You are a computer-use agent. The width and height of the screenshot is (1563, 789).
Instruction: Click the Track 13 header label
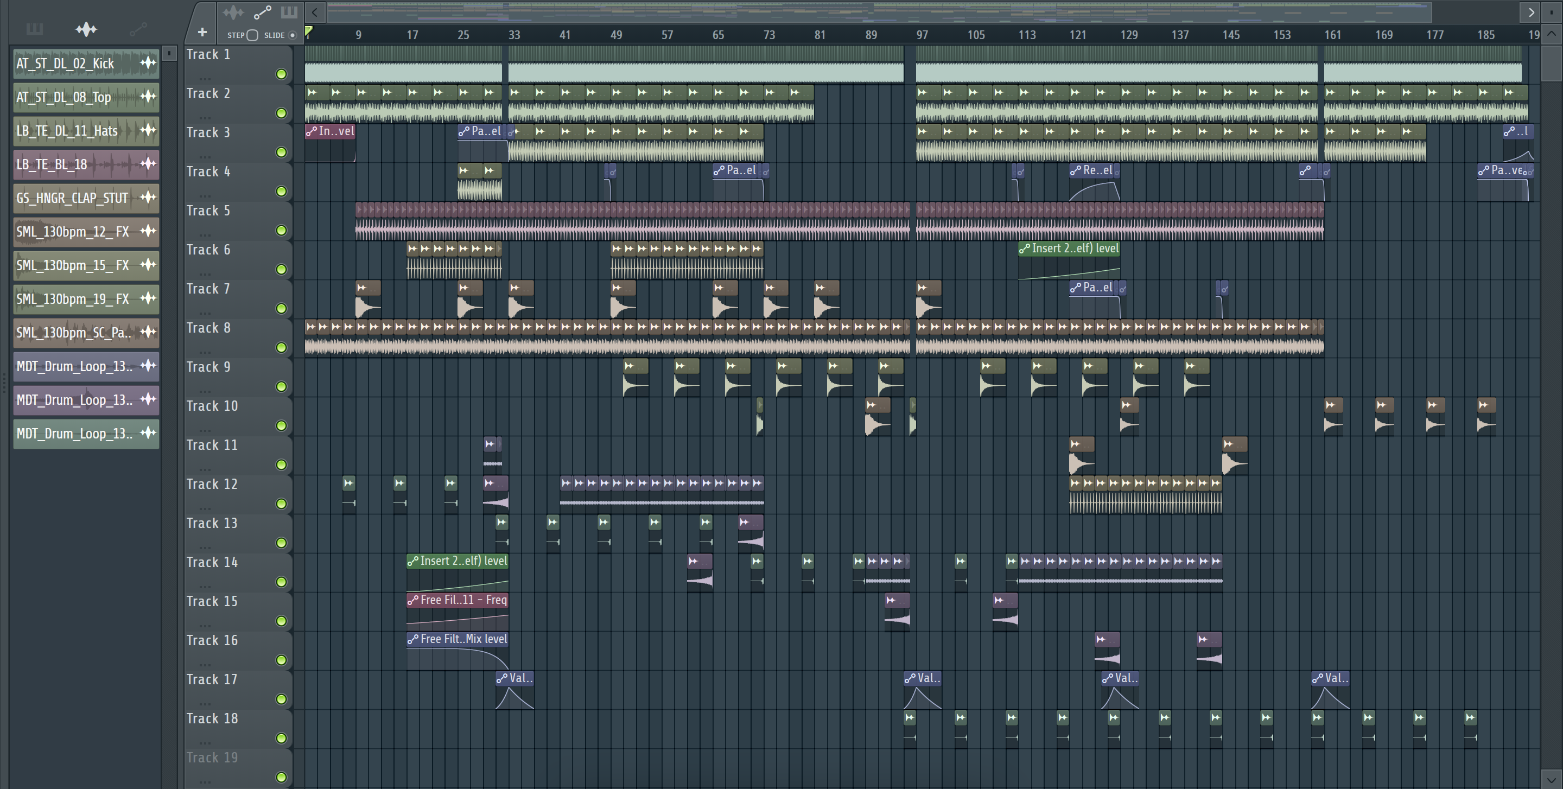click(212, 523)
